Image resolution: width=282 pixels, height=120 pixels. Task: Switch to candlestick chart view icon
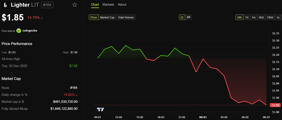point(189,17)
